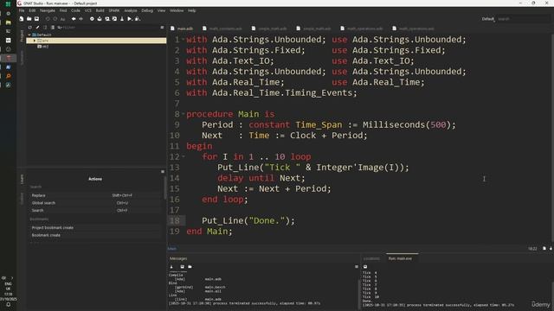Collapse the Default project tree node
Image resolution: width=554 pixels, height=311 pixels.
(x=29, y=35)
